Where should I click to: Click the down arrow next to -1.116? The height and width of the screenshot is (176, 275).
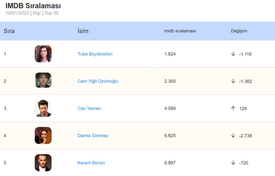point(233,54)
